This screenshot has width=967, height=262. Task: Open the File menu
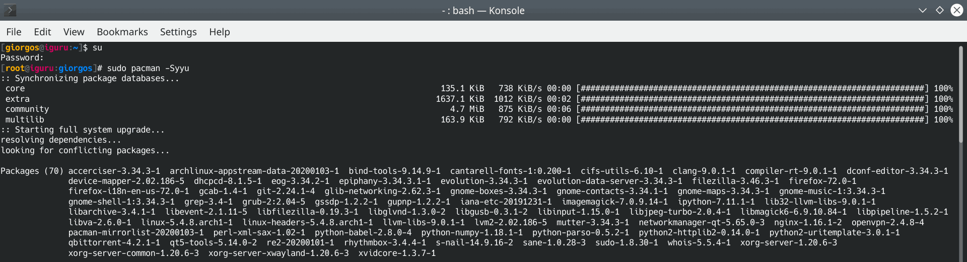tap(14, 32)
